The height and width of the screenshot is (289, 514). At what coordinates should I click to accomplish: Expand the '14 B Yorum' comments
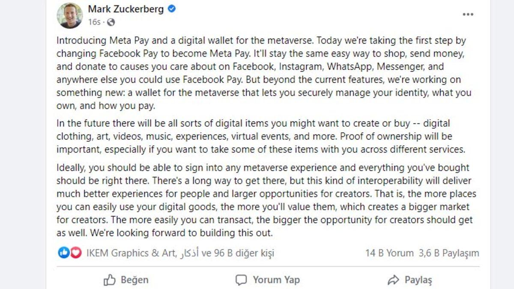[x=389, y=253]
